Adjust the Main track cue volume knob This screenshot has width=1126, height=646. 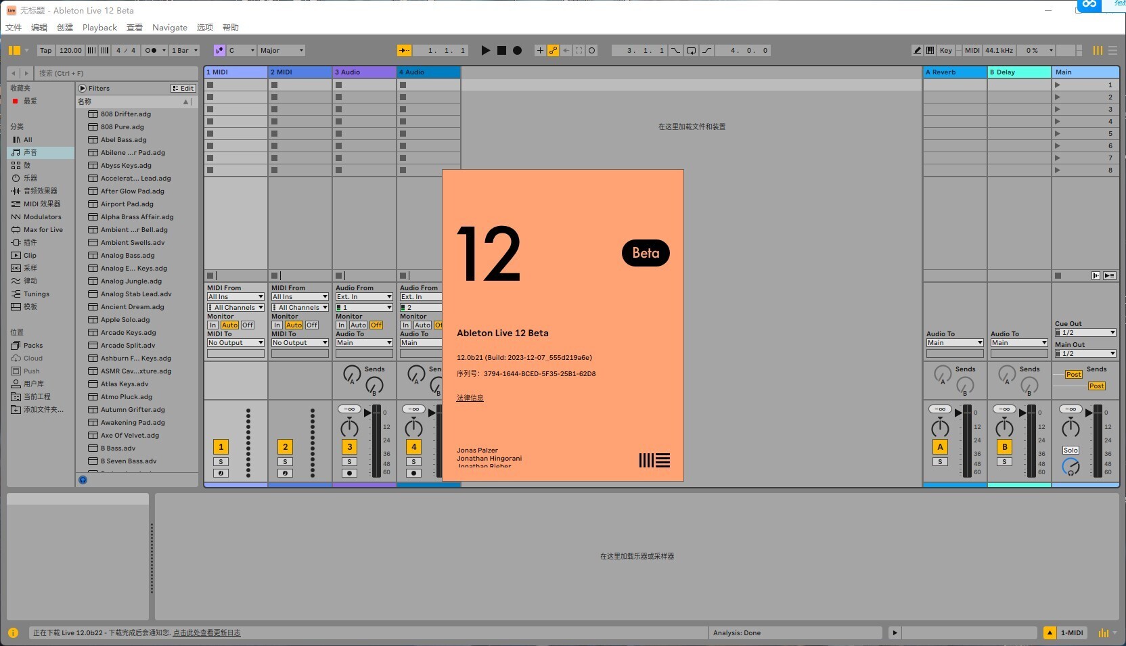coord(1071,467)
